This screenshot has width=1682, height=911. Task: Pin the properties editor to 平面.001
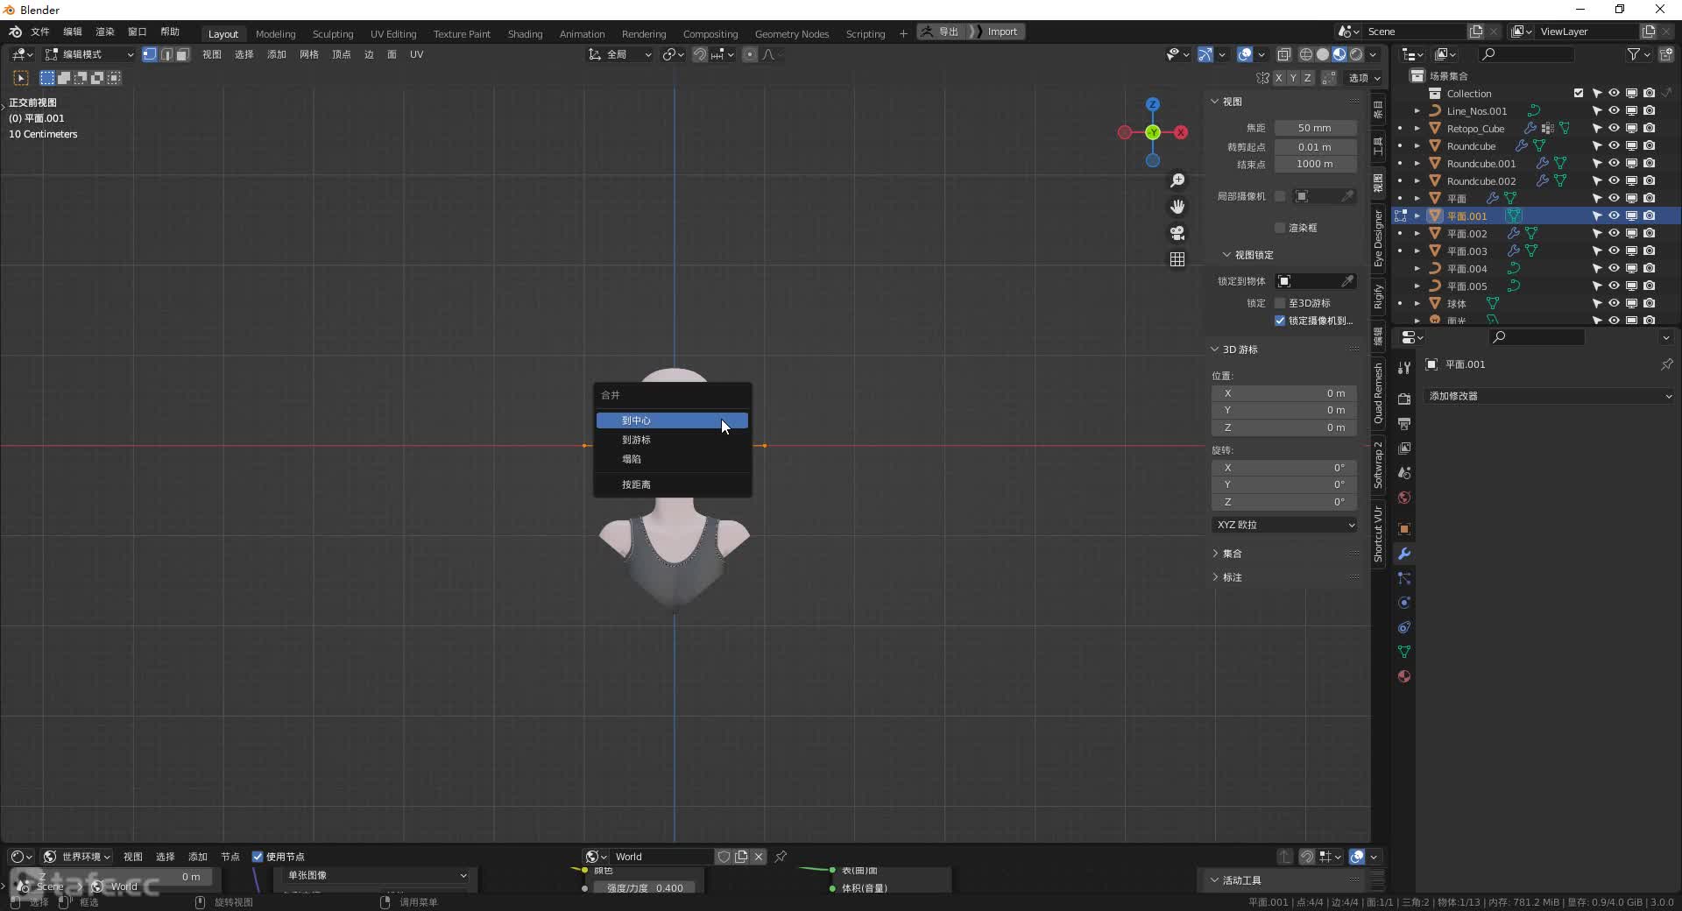click(x=1666, y=364)
